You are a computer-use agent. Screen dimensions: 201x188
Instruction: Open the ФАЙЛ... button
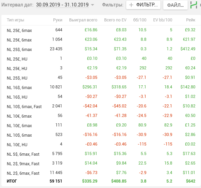175,5
